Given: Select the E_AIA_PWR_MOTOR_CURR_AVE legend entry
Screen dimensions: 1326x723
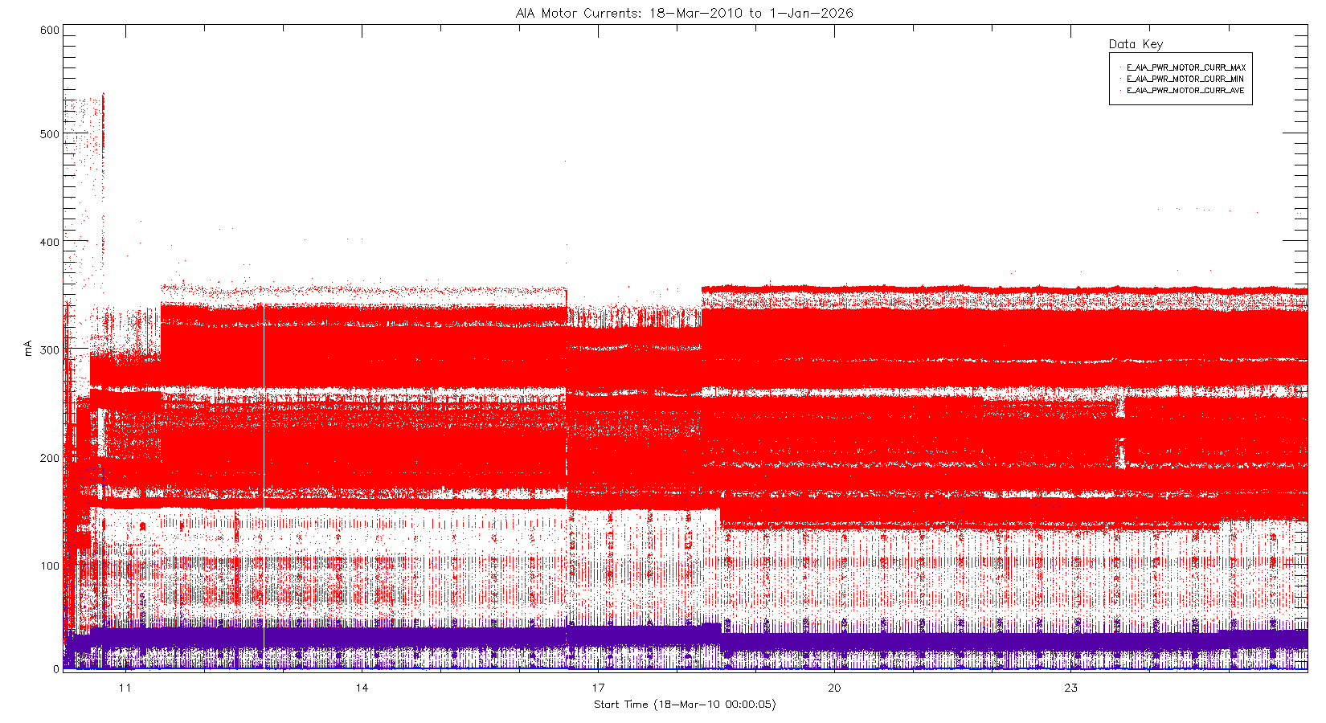Looking at the screenshot, I should click(1185, 91).
